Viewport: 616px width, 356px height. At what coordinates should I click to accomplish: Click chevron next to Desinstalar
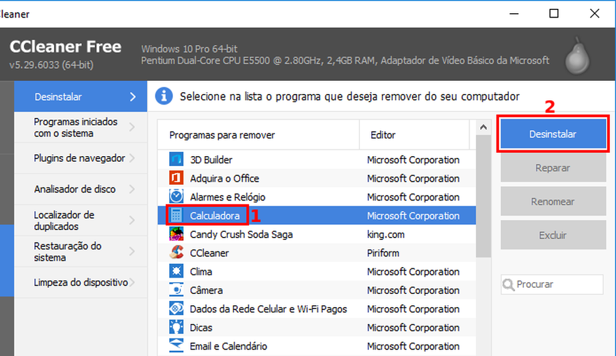[133, 97]
